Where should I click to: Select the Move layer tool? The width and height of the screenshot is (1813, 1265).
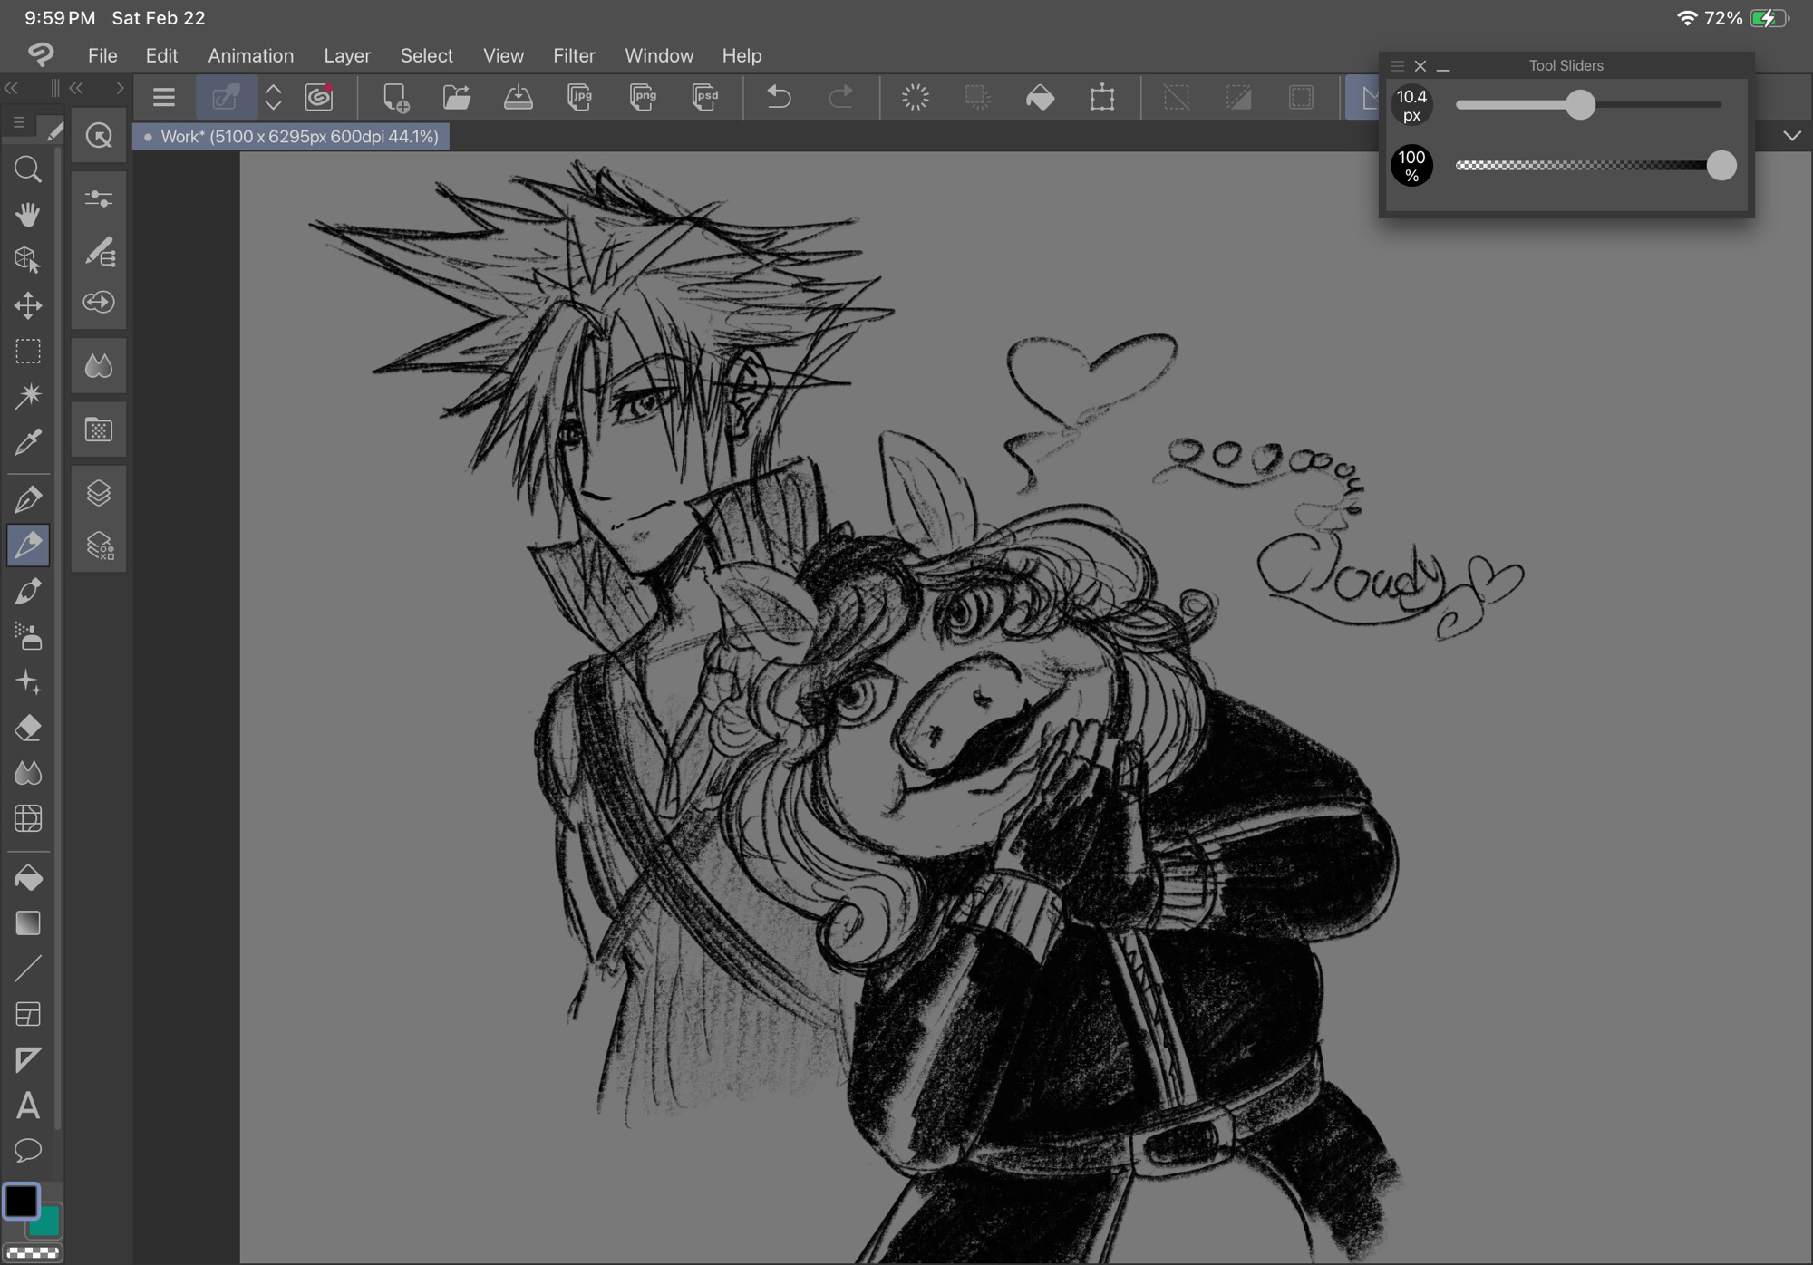[x=28, y=305]
